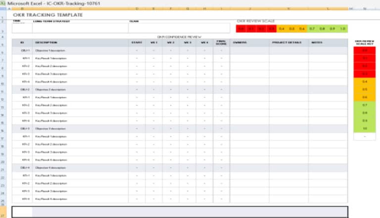Viewport: 380px width, 218px height.
Task: Click the NOTES column header cell
Action: (x=328, y=43)
